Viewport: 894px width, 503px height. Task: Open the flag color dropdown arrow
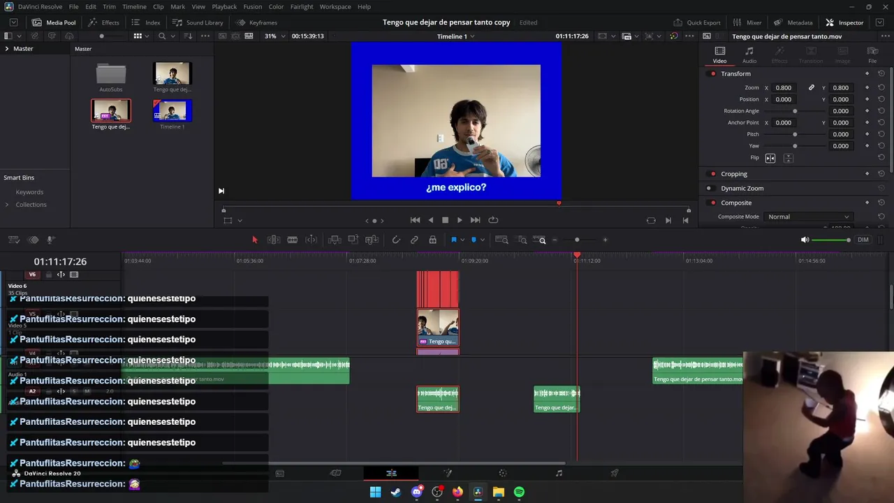(x=462, y=240)
